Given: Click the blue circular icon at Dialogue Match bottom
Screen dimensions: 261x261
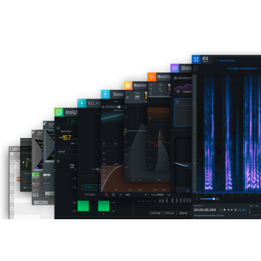Looking at the screenshot, I should [x=188, y=191].
